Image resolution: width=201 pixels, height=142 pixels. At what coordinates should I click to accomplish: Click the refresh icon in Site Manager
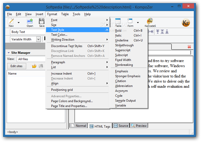pyautogui.click(x=34, y=66)
